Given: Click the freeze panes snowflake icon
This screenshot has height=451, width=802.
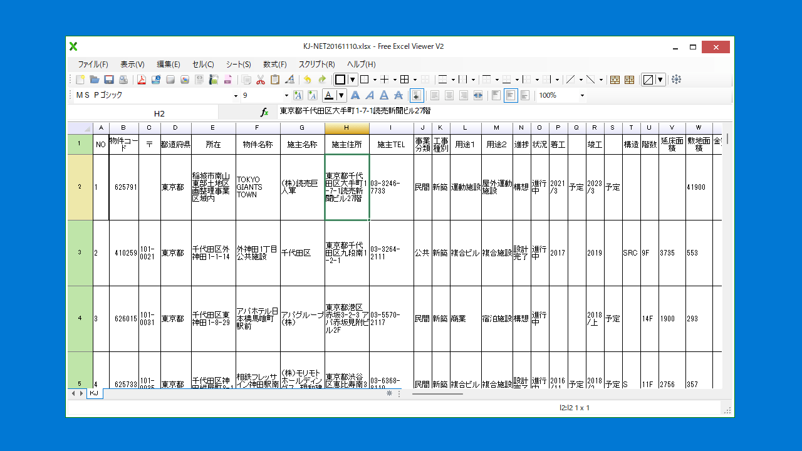Looking at the screenshot, I should point(676,80).
